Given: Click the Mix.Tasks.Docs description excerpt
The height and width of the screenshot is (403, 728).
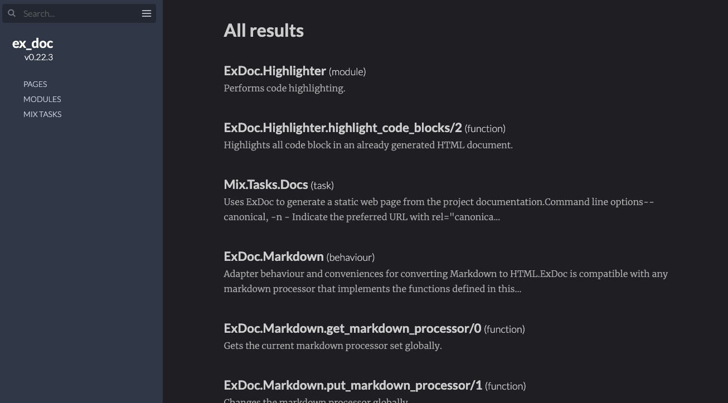Looking at the screenshot, I should [439, 210].
